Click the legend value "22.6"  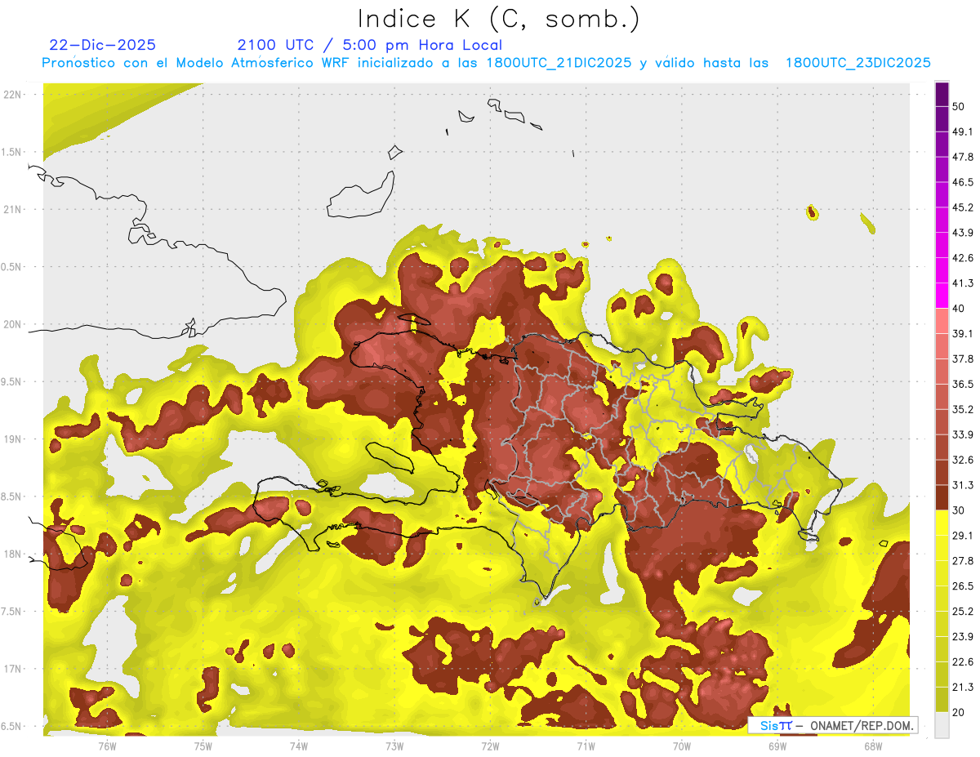tap(963, 661)
